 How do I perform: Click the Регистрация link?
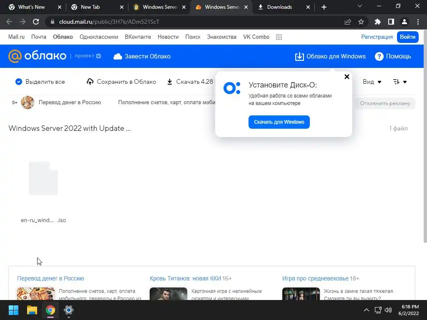click(377, 37)
